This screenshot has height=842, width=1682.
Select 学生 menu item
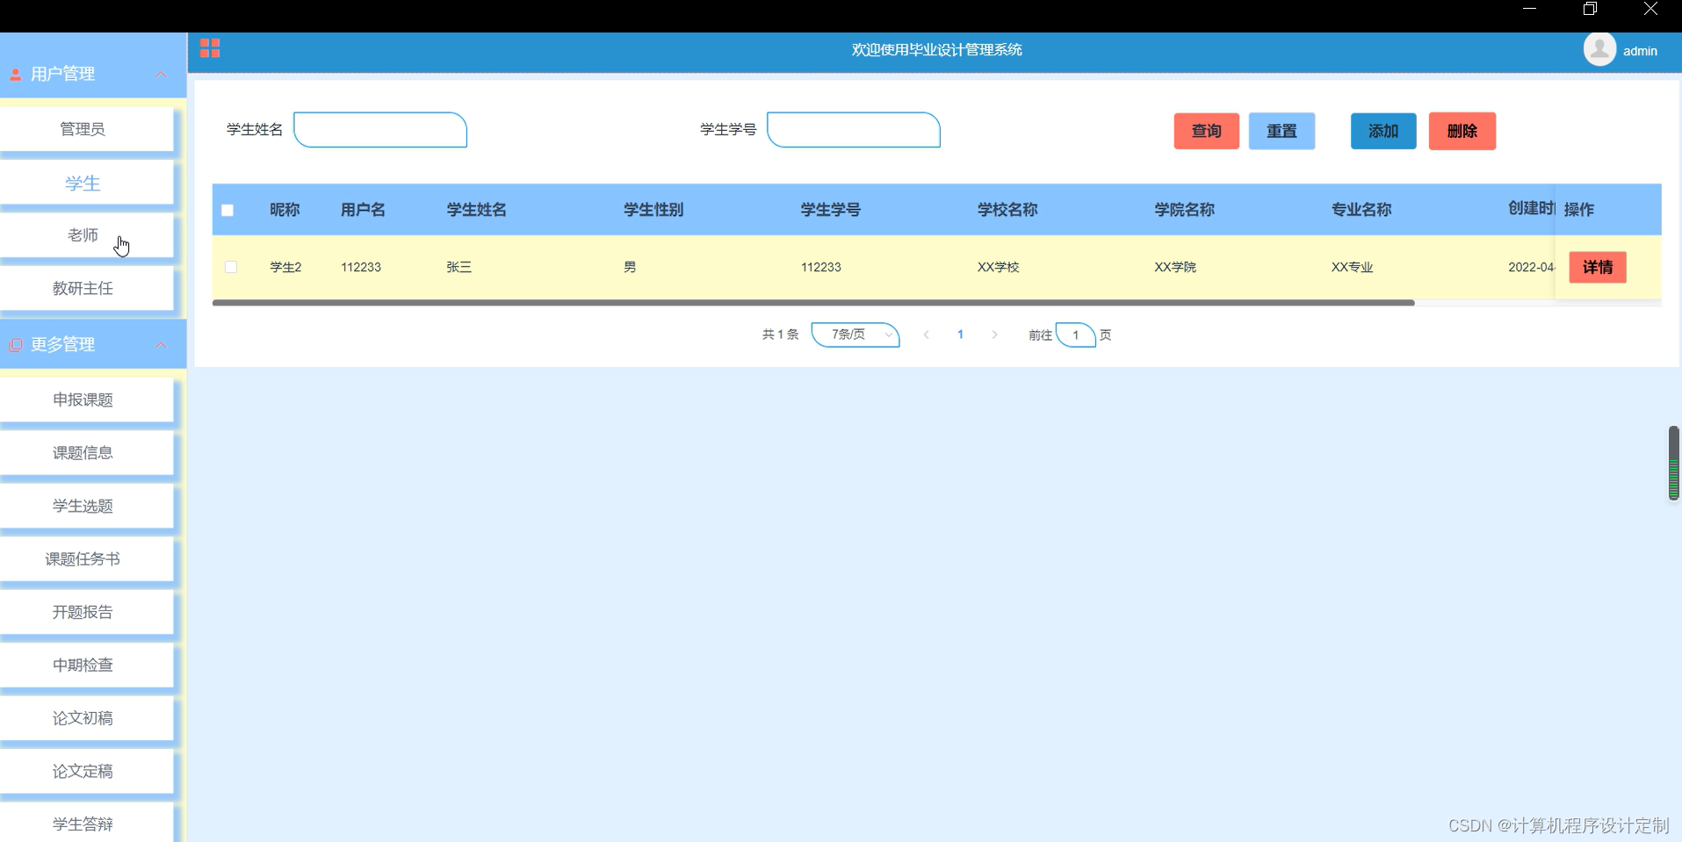click(87, 183)
